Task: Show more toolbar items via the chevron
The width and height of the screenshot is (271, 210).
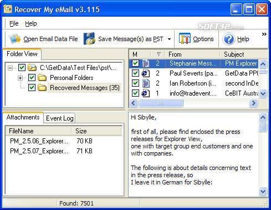Action: coord(264,34)
